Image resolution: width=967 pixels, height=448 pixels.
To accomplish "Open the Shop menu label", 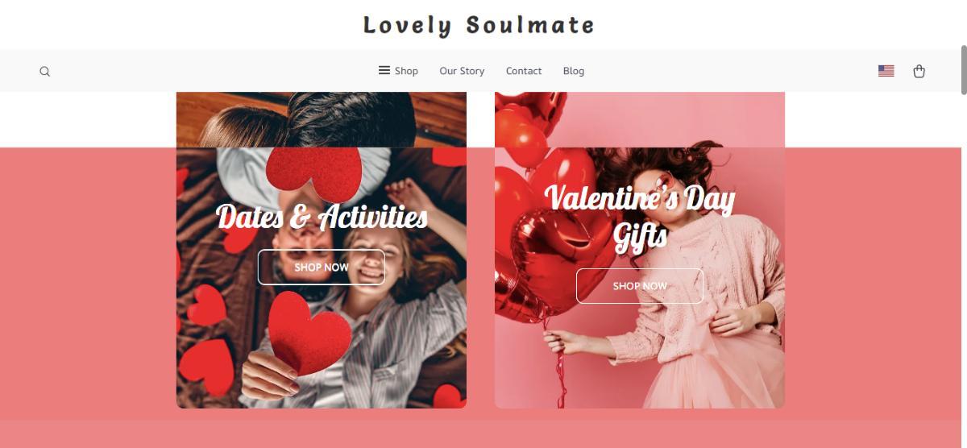I will click(406, 71).
